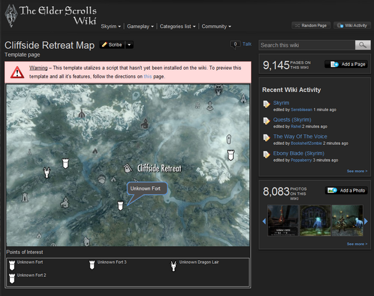The image size is (374, 296).
Task: Open the Categories list menu
Action: [178, 27]
